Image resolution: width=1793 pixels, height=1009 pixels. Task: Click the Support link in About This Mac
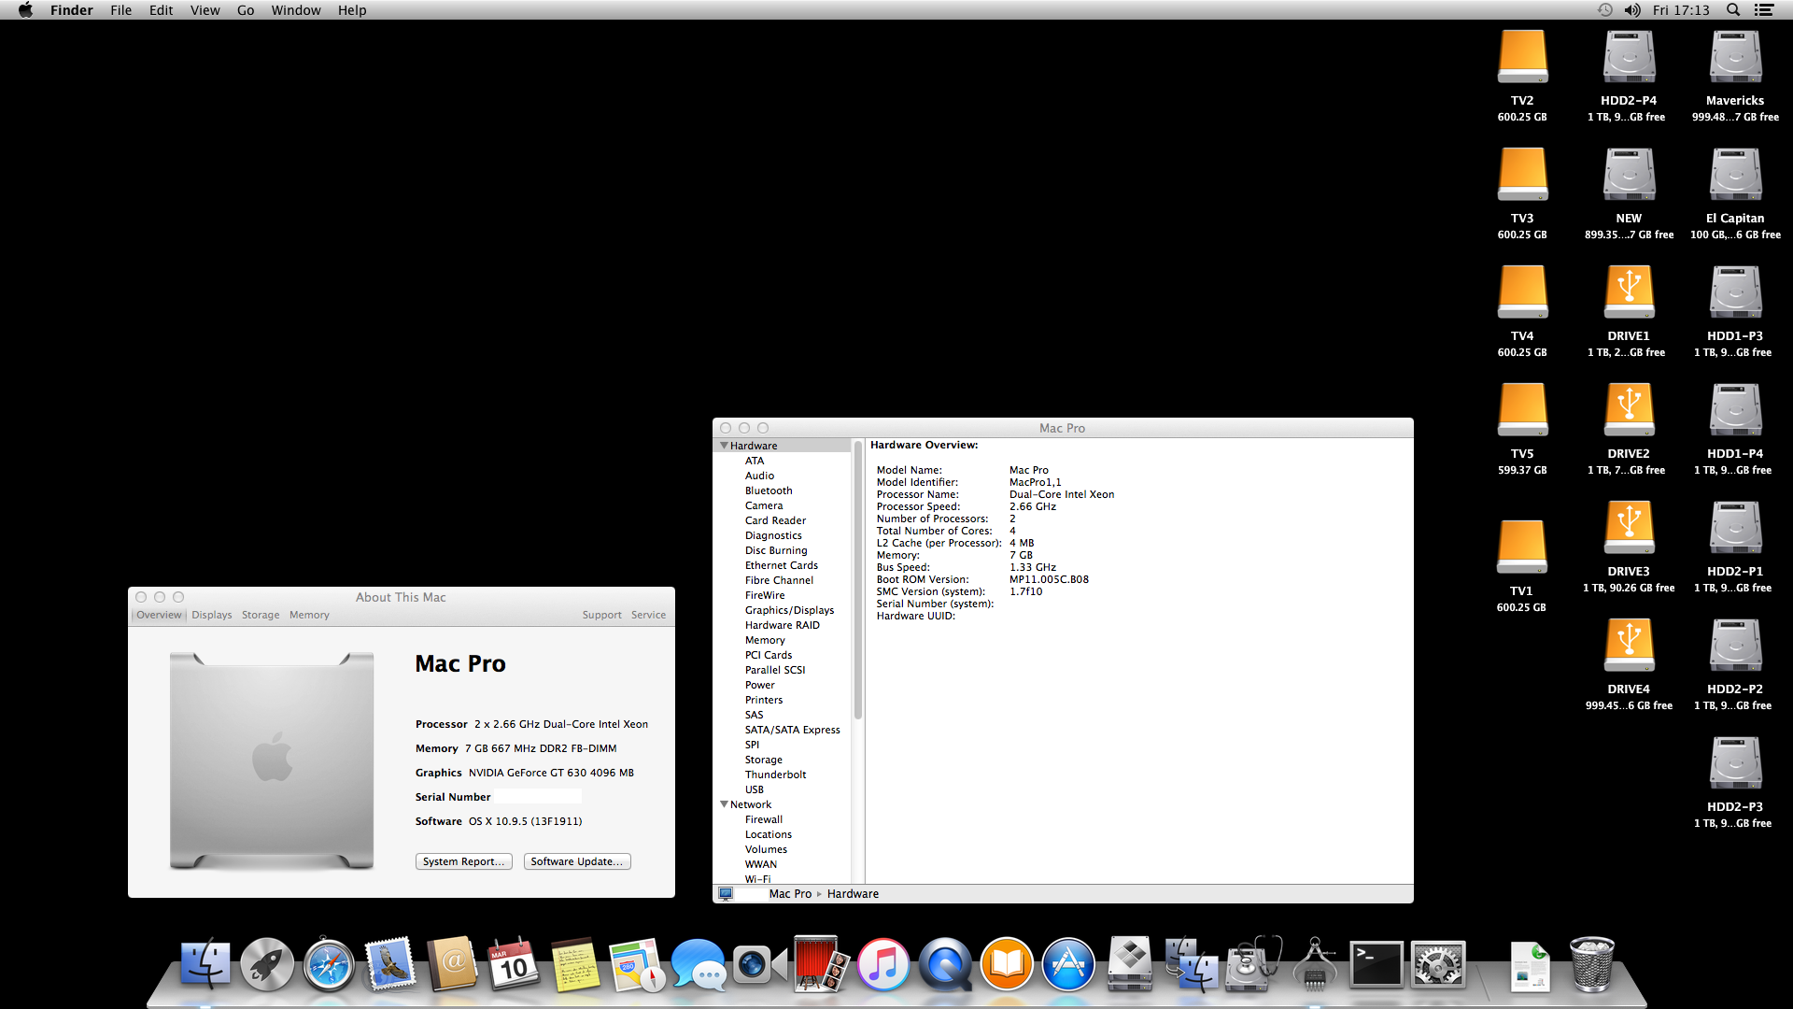pos(601,615)
